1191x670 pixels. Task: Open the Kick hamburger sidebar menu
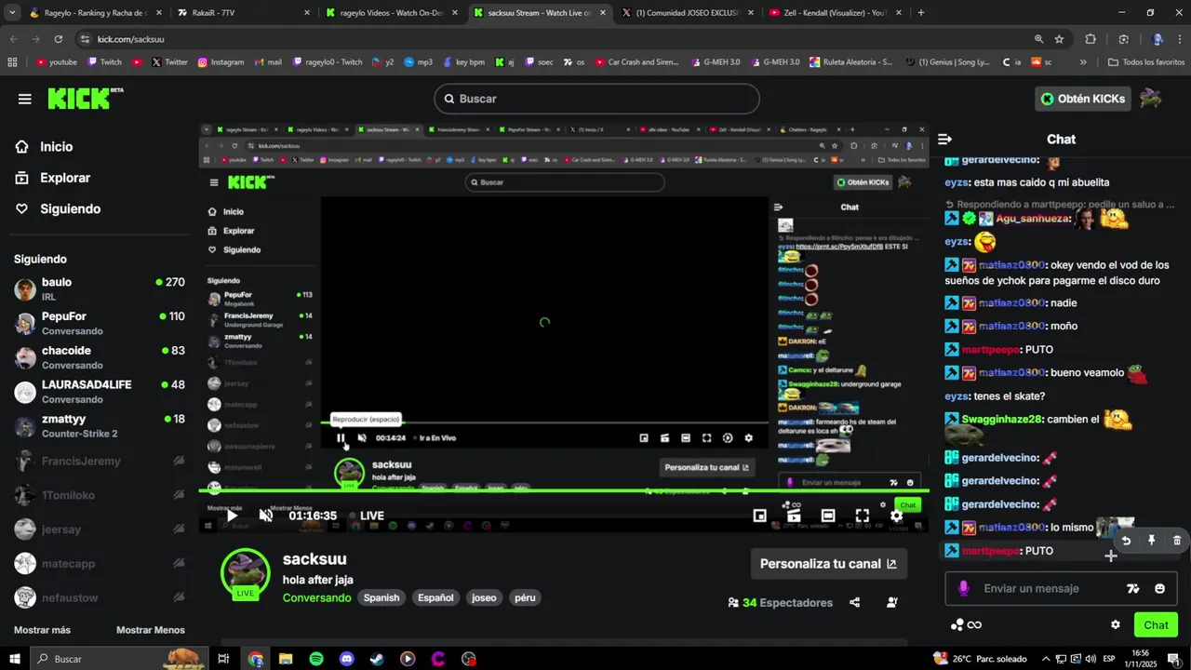tap(25, 99)
